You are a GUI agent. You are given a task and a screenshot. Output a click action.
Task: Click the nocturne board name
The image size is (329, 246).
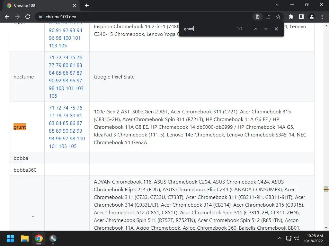coord(23,77)
